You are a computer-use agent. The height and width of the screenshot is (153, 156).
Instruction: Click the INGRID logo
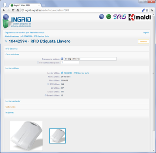point(17,21)
